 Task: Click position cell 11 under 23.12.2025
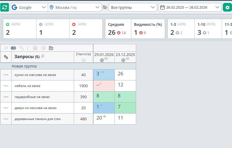click(x=125, y=119)
